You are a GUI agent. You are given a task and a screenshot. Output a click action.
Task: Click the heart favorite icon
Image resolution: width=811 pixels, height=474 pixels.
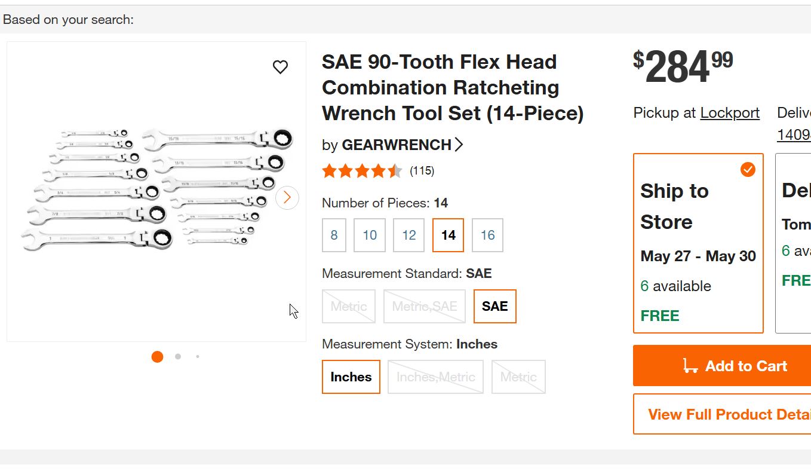click(x=280, y=67)
